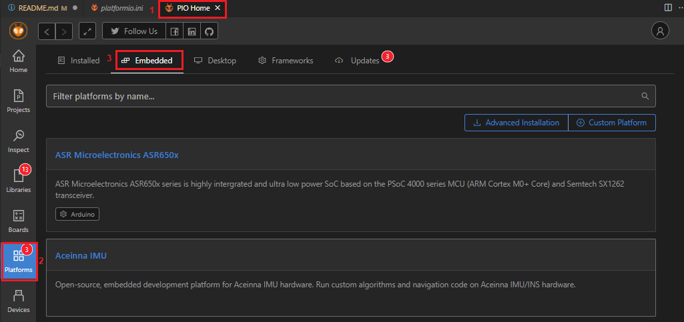684x322 pixels.
Task: Open the Frameworks tab
Action: [x=286, y=61]
